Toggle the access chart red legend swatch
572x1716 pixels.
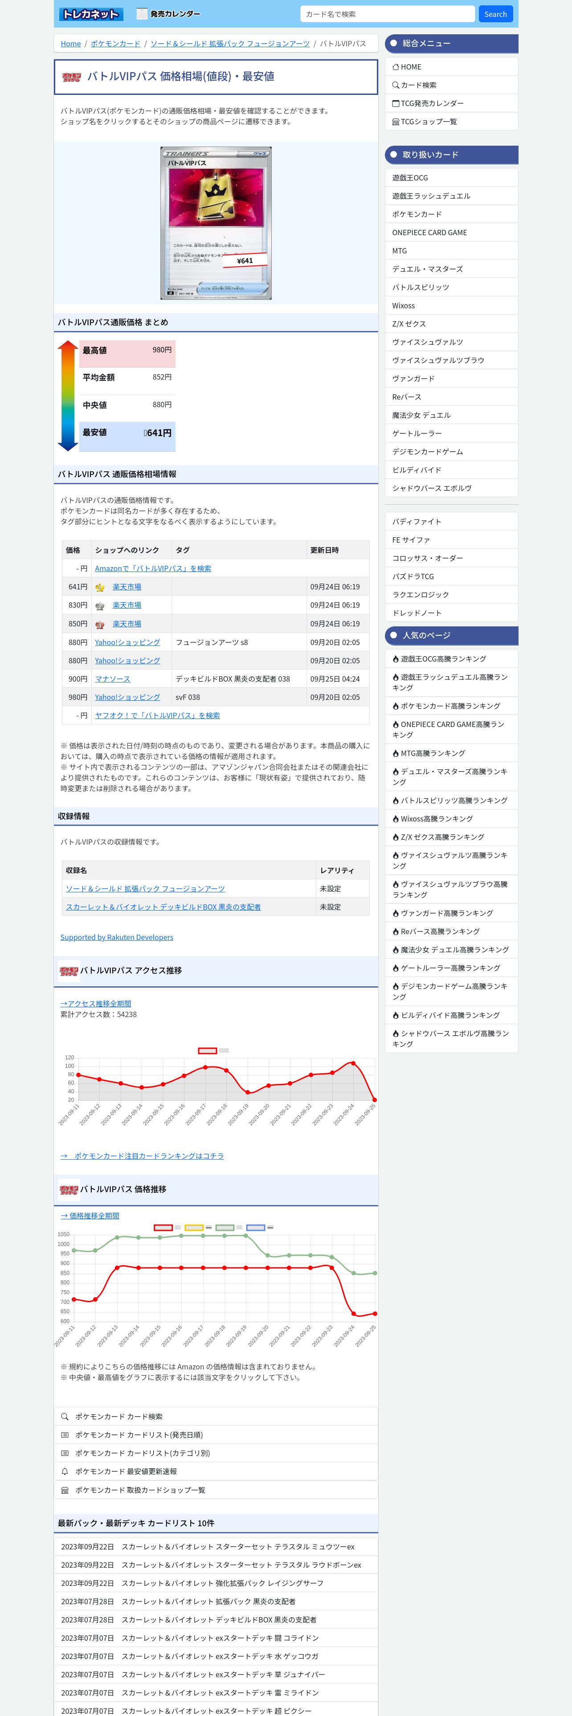pos(207,1050)
